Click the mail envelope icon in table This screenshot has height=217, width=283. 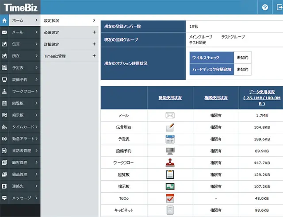[x=170, y=116]
